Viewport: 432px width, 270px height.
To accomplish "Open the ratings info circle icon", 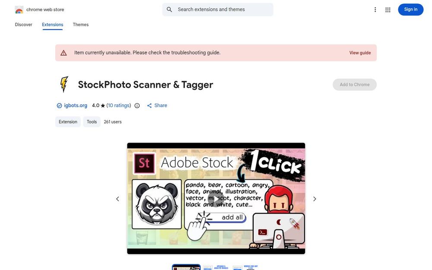I will tap(137, 105).
